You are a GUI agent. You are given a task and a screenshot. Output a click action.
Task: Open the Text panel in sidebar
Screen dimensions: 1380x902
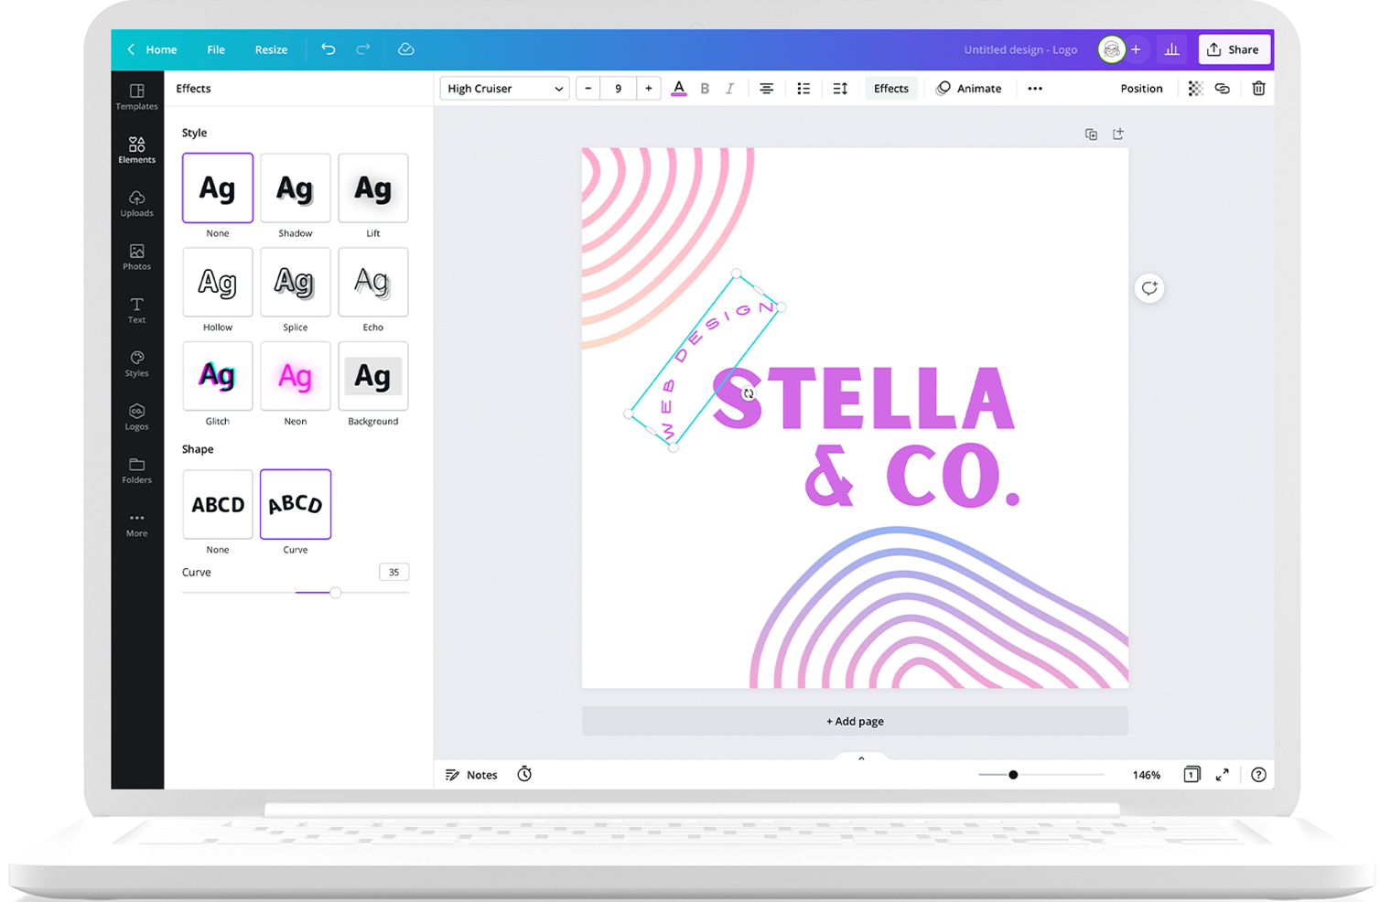point(136,309)
